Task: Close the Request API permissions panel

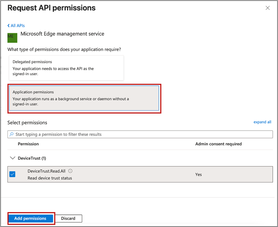Action: coord(268,8)
